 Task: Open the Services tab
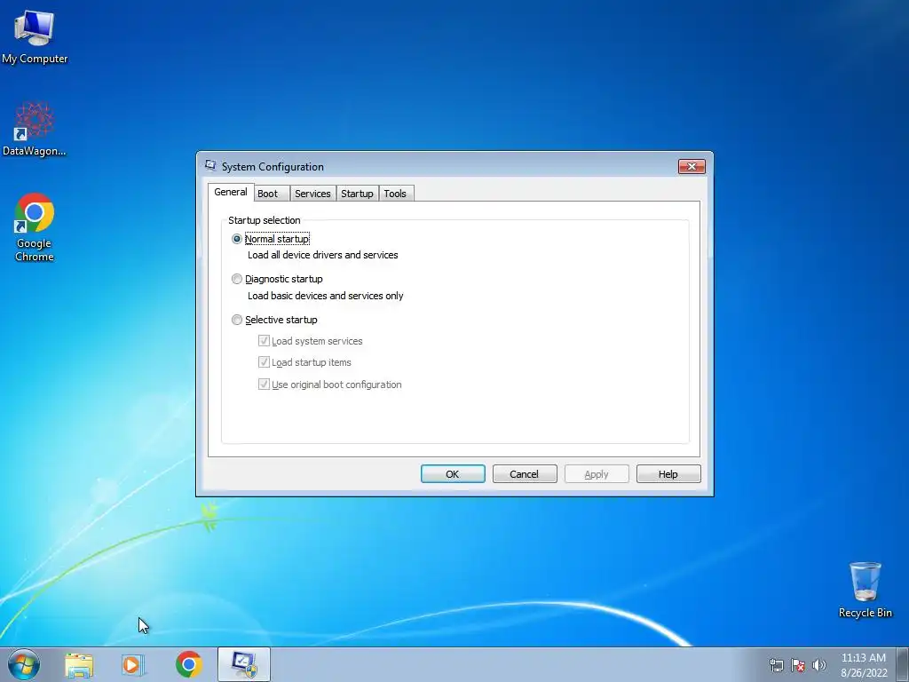[x=312, y=194]
